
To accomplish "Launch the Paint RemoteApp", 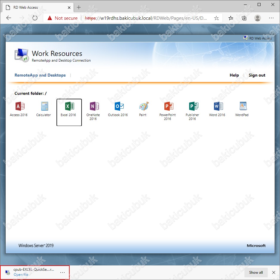I will 143,109.
